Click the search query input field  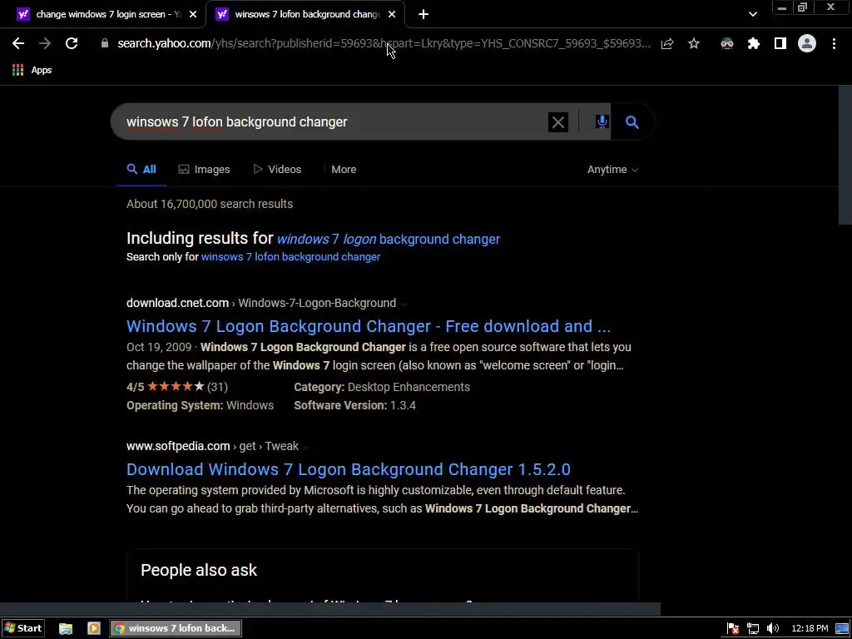334,121
